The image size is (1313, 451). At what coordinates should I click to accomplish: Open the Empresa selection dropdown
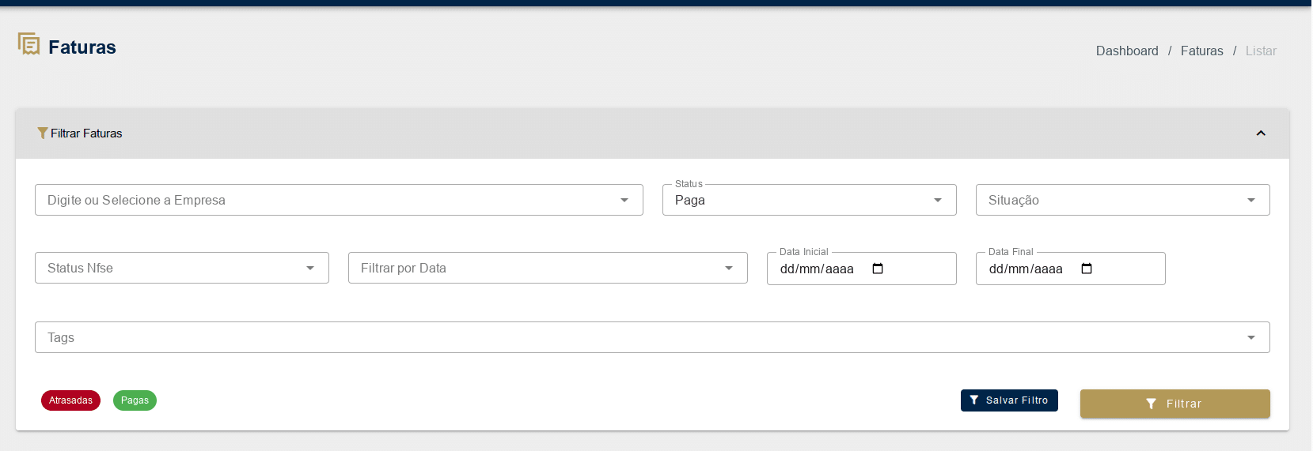624,201
